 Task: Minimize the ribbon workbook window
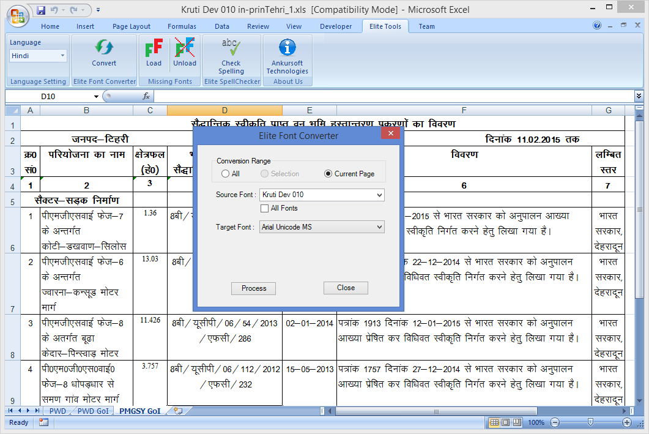[610, 26]
